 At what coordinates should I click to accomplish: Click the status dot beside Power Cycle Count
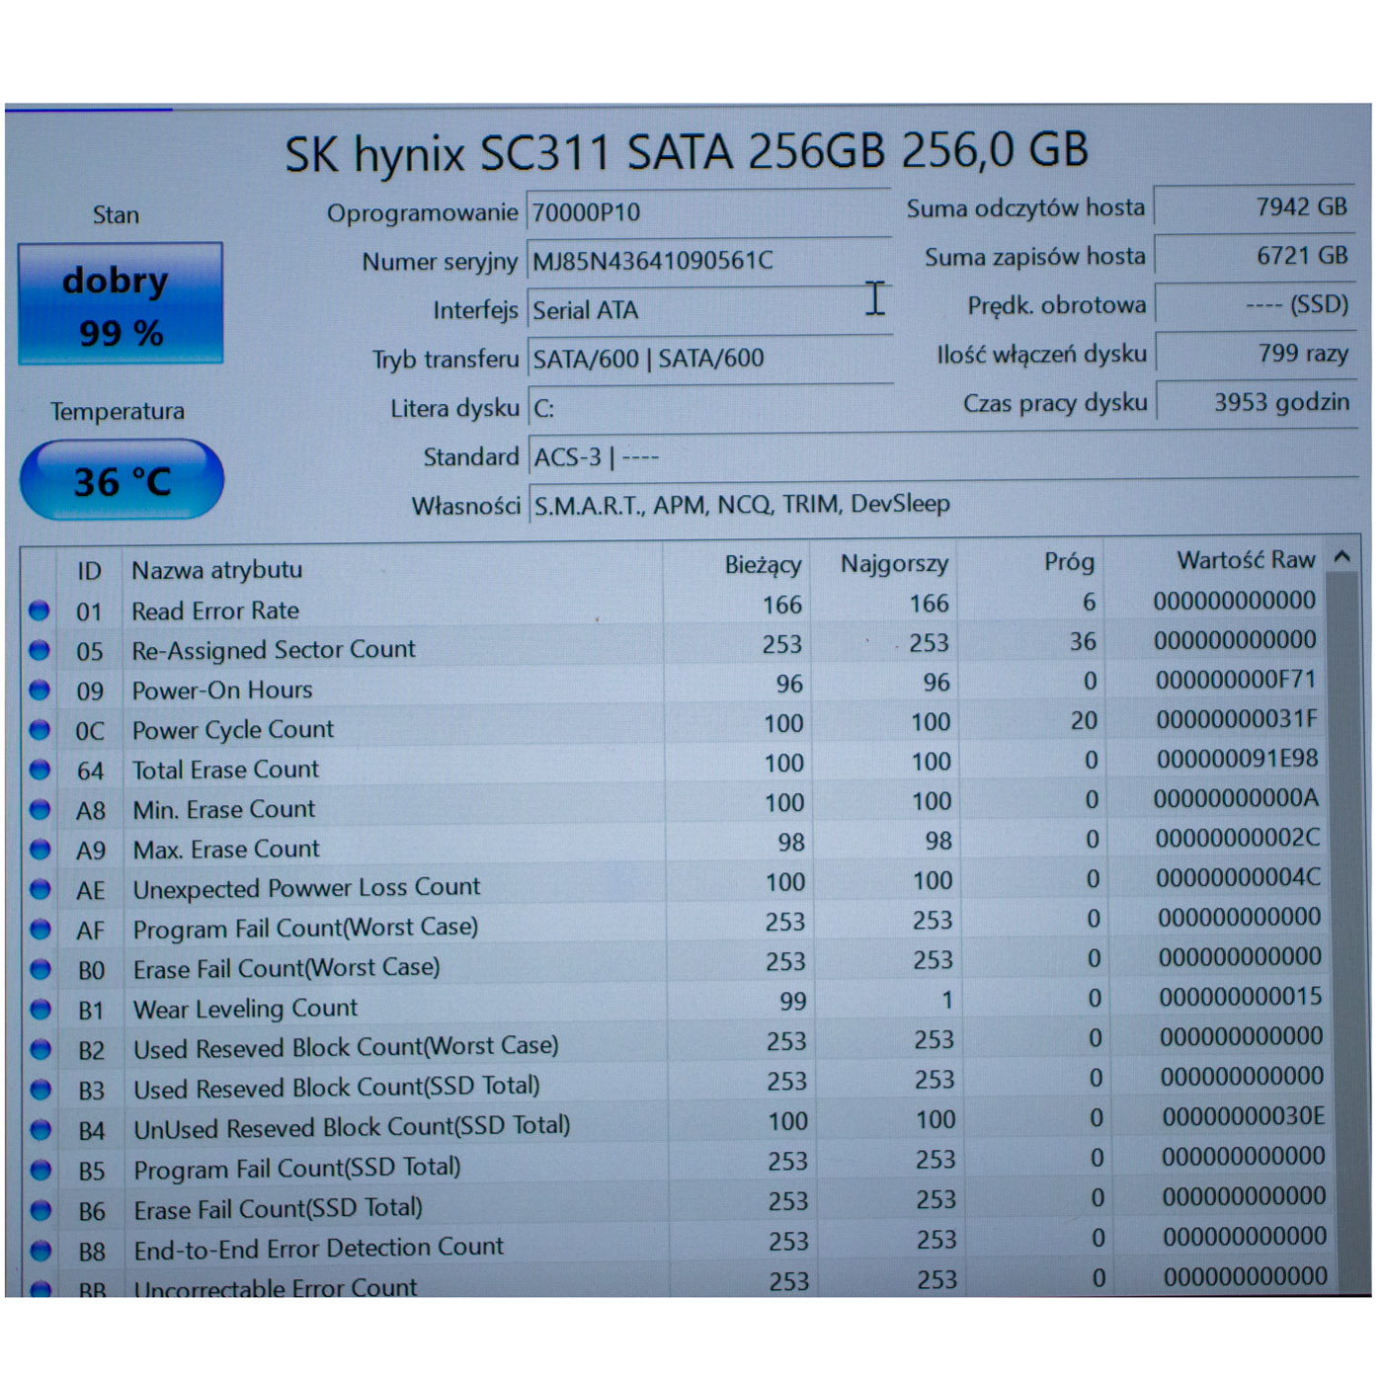[40, 730]
